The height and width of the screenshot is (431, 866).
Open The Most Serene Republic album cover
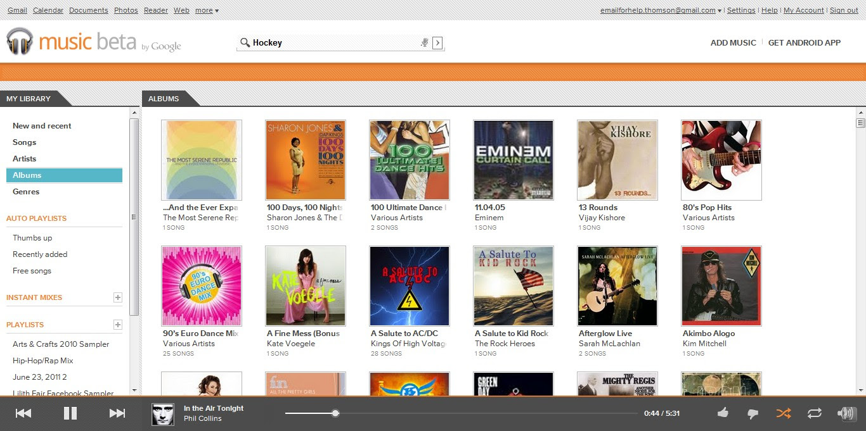tap(202, 160)
